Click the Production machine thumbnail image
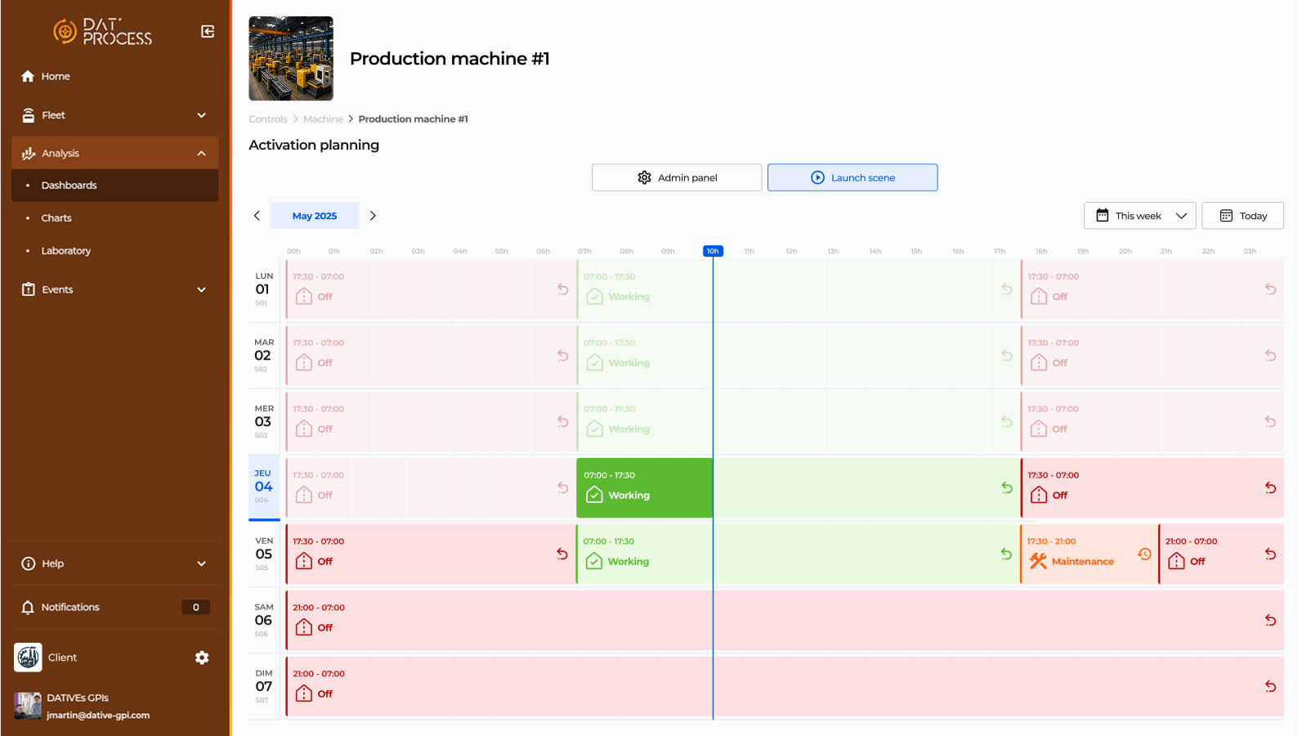Image resolution: width=1298 pixels, height=736 pixels. point(291,59)
